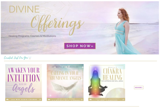Click the headphones icon on Daily Chakra Healing
160x108 pixels.
[123, 100]
